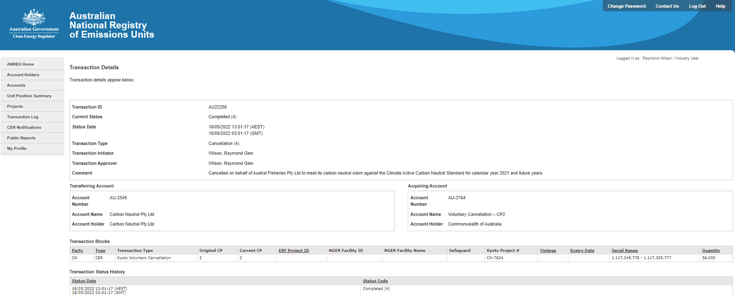
Task: Sort blocks by Serial Range header
Action: (625, 250)
